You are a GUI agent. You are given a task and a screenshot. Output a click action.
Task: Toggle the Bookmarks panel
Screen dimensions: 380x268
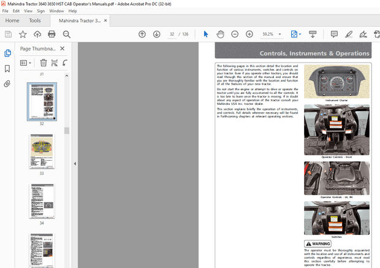click(7, 69)
